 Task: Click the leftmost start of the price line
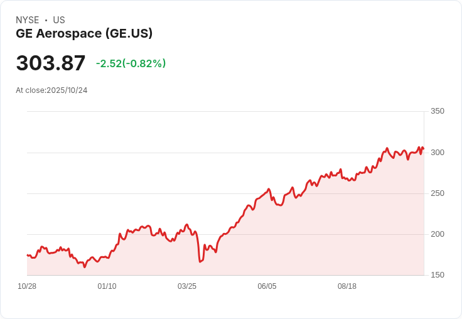click(x=27, y=255)
